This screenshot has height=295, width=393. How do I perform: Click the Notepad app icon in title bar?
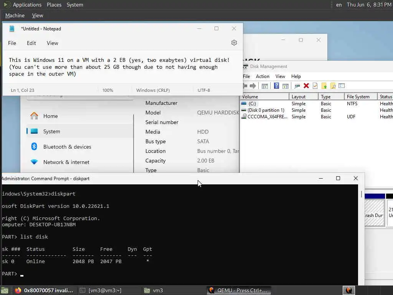point(12,28)
